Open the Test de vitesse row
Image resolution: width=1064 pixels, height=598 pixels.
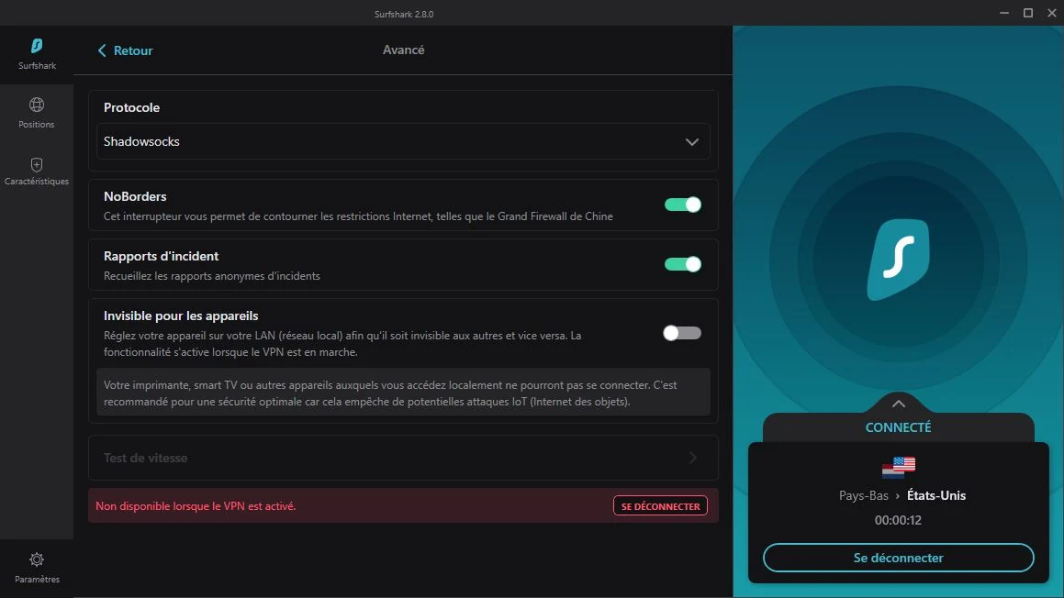(x=403, y=458)
